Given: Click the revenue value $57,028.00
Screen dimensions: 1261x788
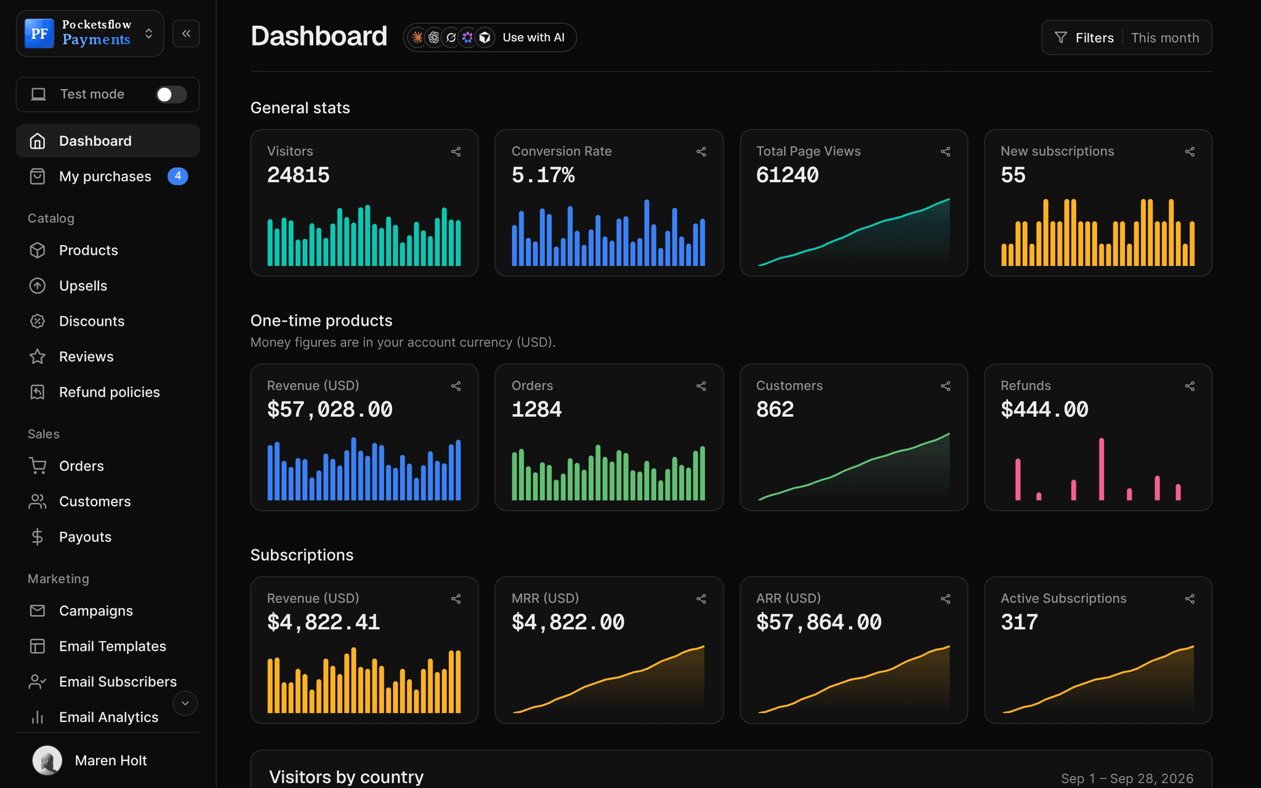Looking at the screenshot, I should [329, 409].
